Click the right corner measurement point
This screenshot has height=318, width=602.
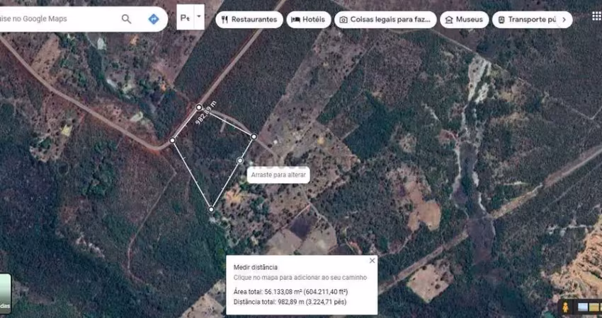click(x=254, y=136)
